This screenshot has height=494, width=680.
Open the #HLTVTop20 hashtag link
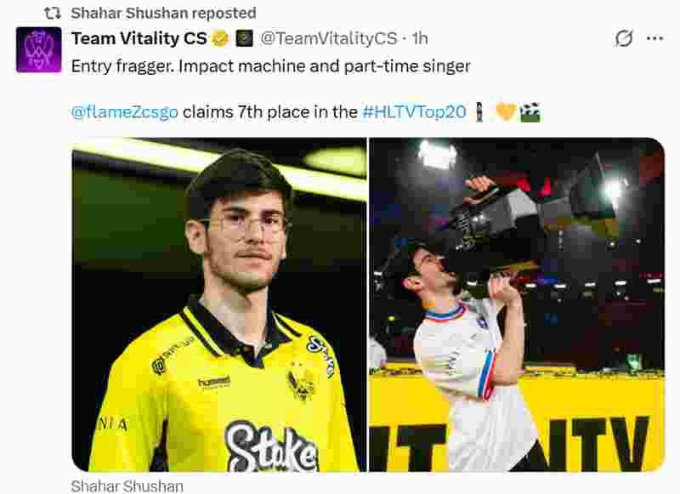coord(414,112)
